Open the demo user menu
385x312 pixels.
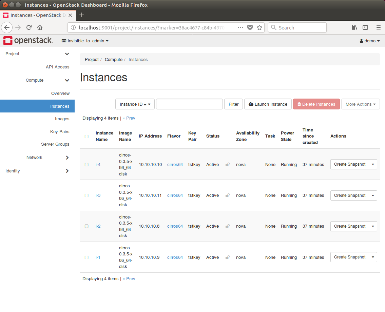(x=370, y=41)
